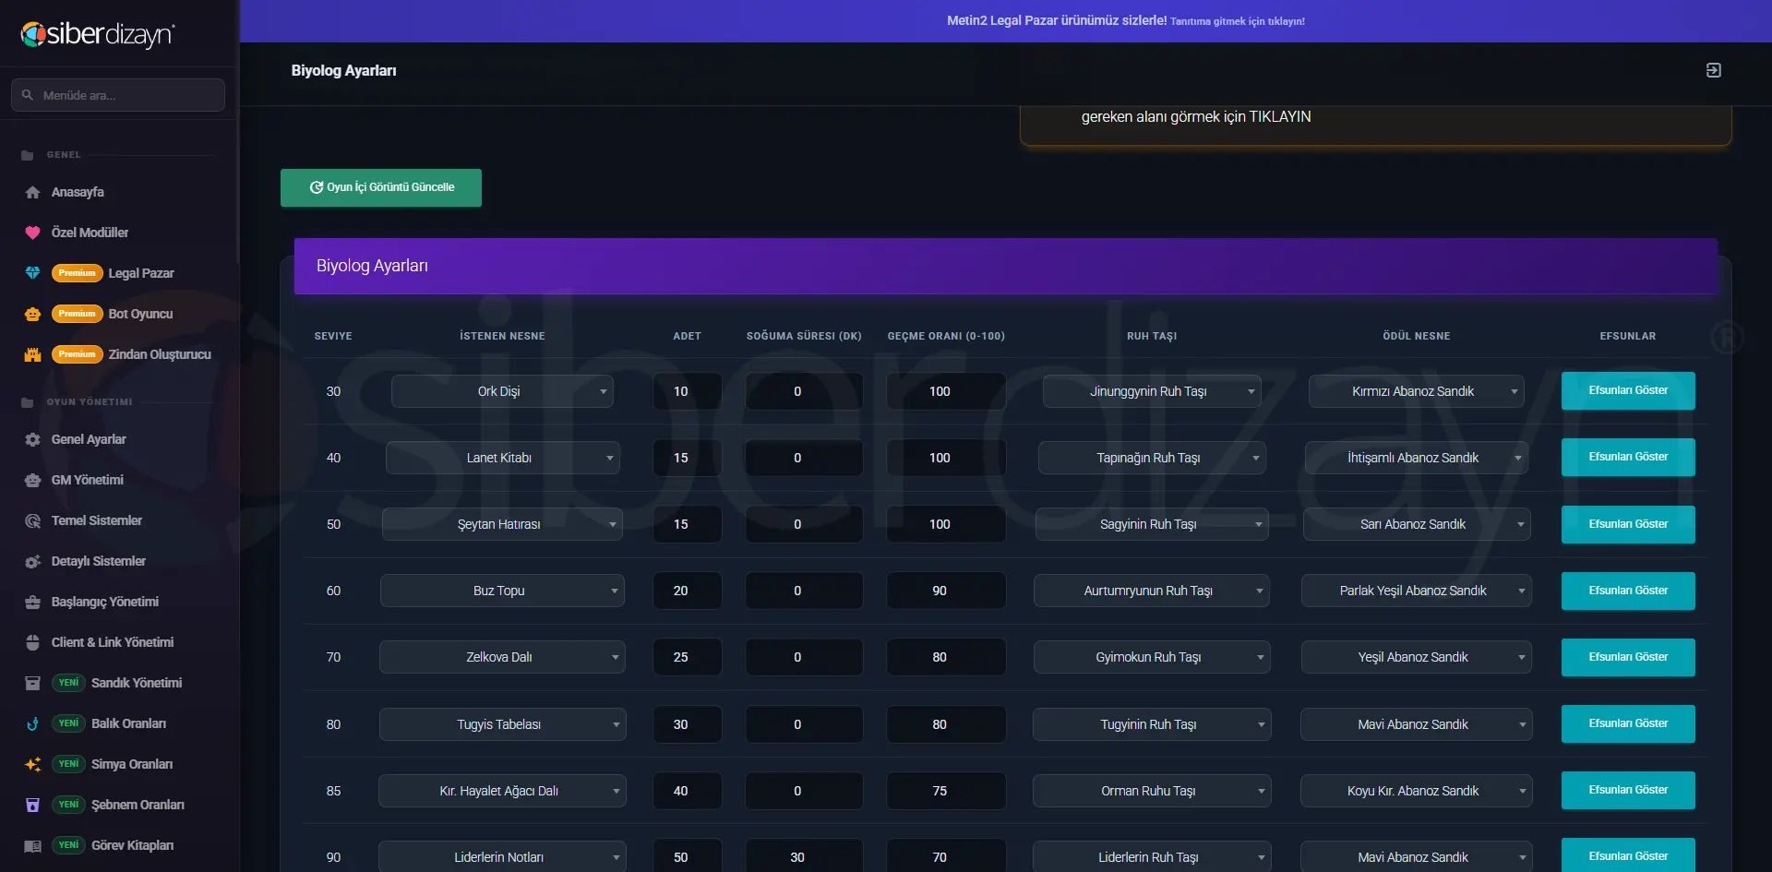Show efsuns for the level 30 row
The height and width of the screenshot is (872, 1772).
[1628, 390]
